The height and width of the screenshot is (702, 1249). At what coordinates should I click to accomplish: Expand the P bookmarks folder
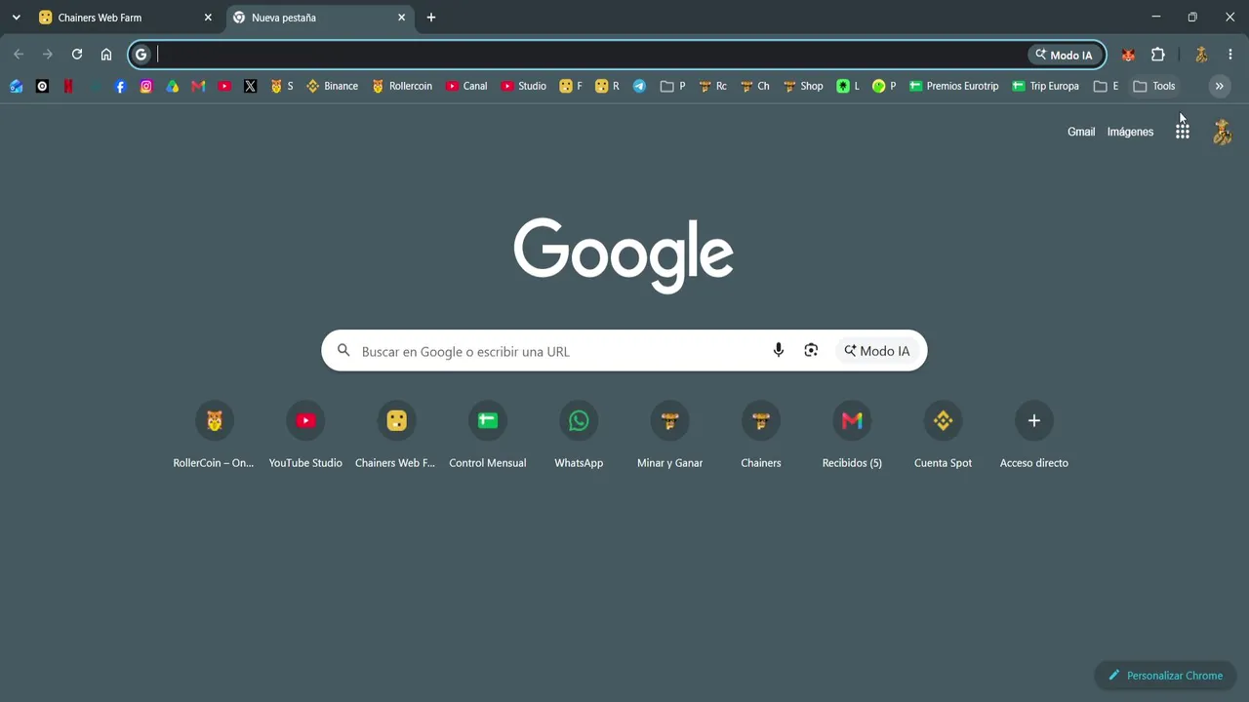[672, 86]
